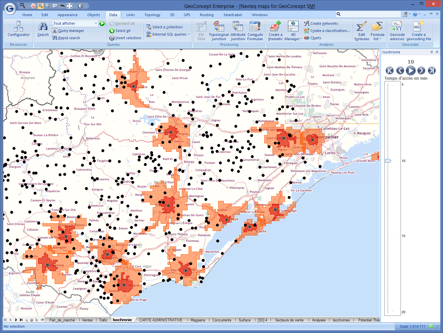Click Charts button
443x333 pixels.
[313, 38]
